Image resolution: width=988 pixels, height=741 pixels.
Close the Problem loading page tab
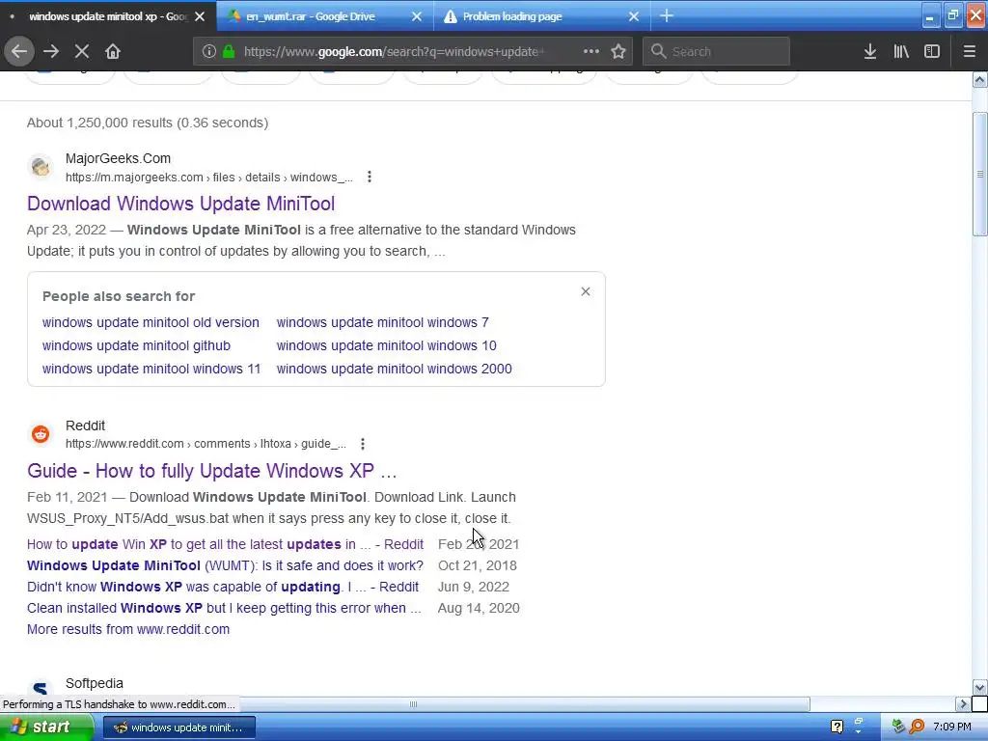(634, 17)
